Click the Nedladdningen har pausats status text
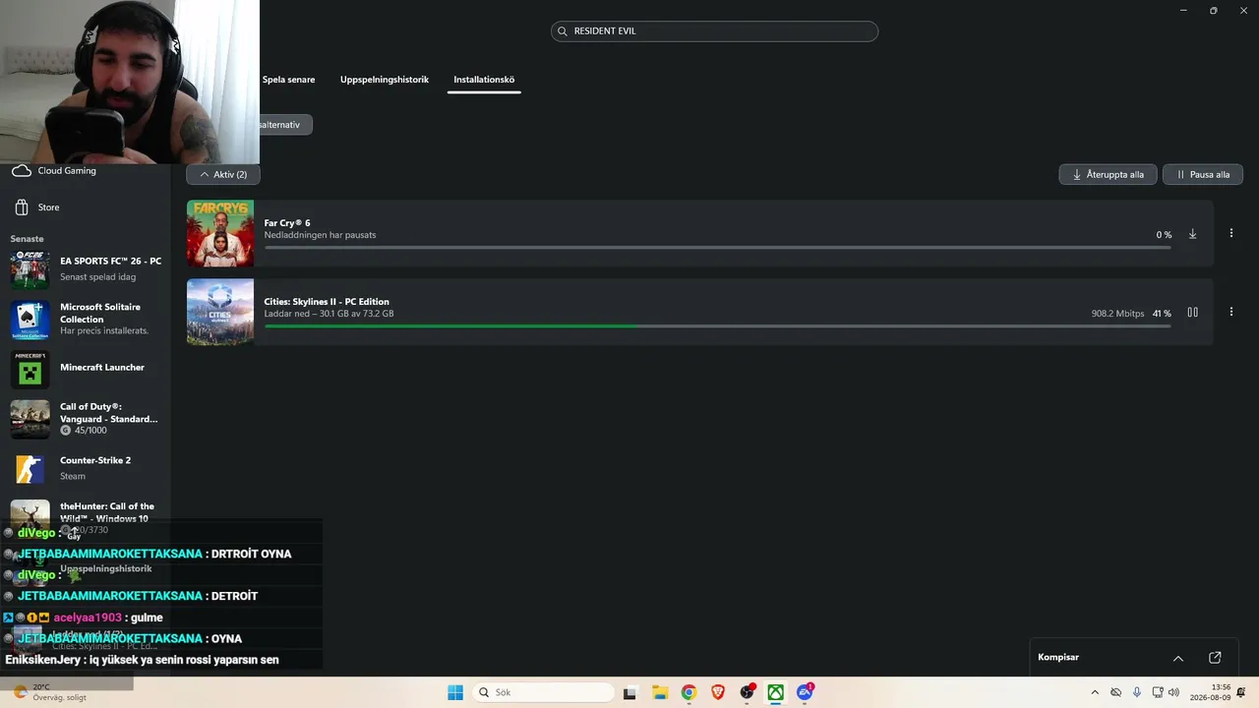This screenshot has width=1259, height=708. click(x=321, y=235)
